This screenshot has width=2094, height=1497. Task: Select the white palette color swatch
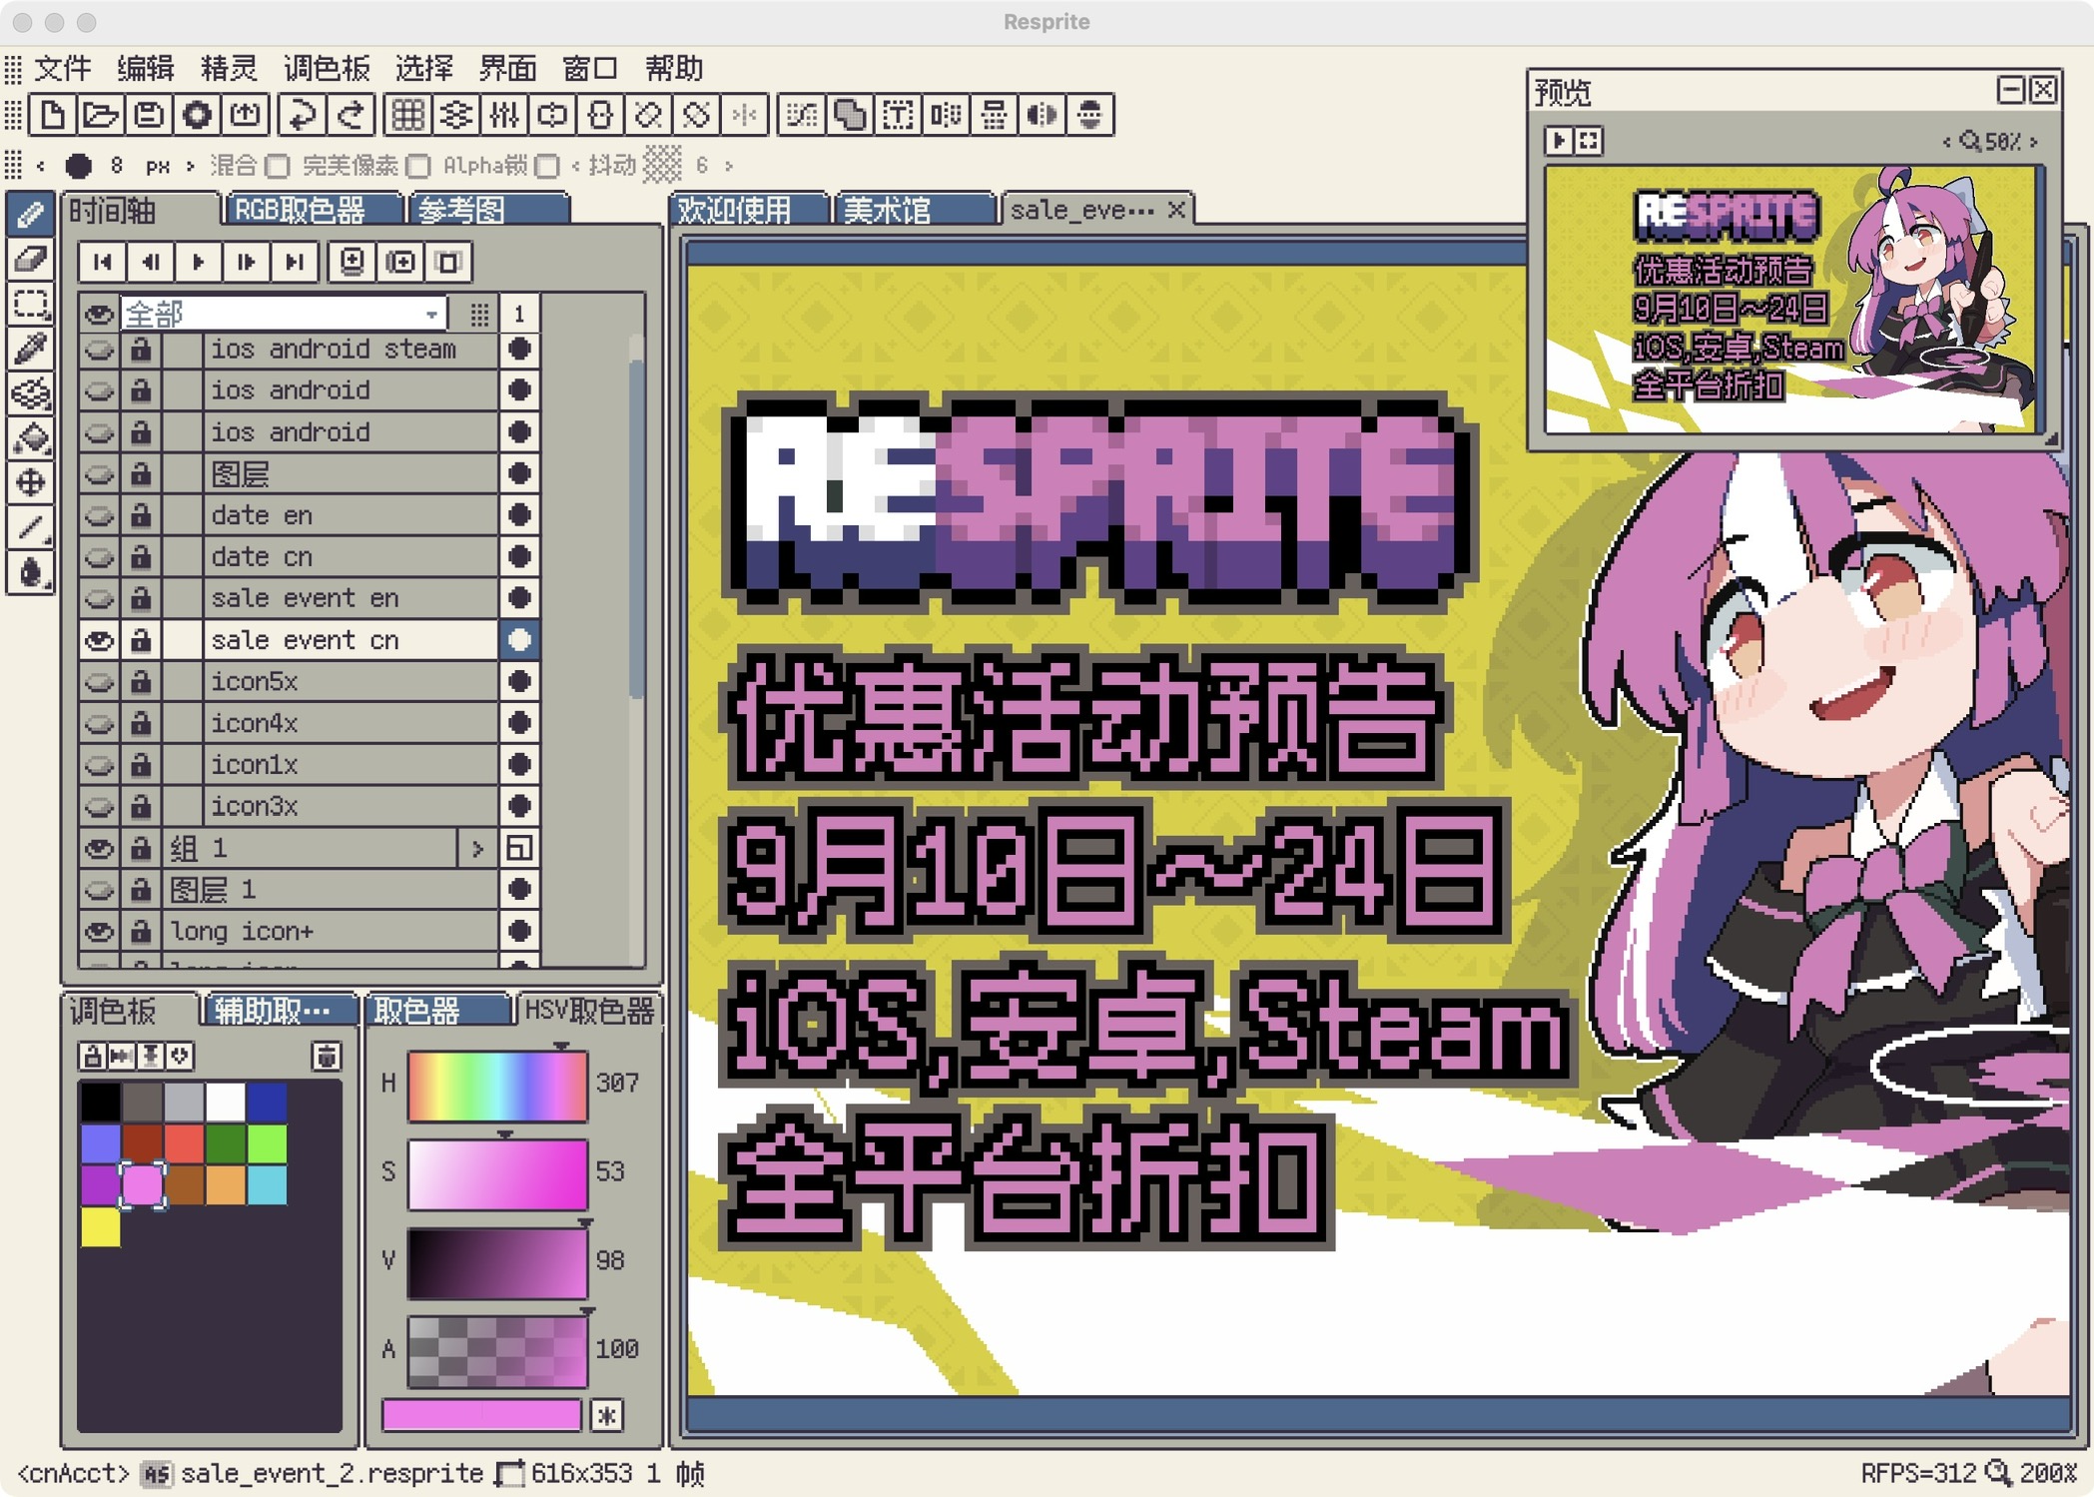click(226, 1103)
